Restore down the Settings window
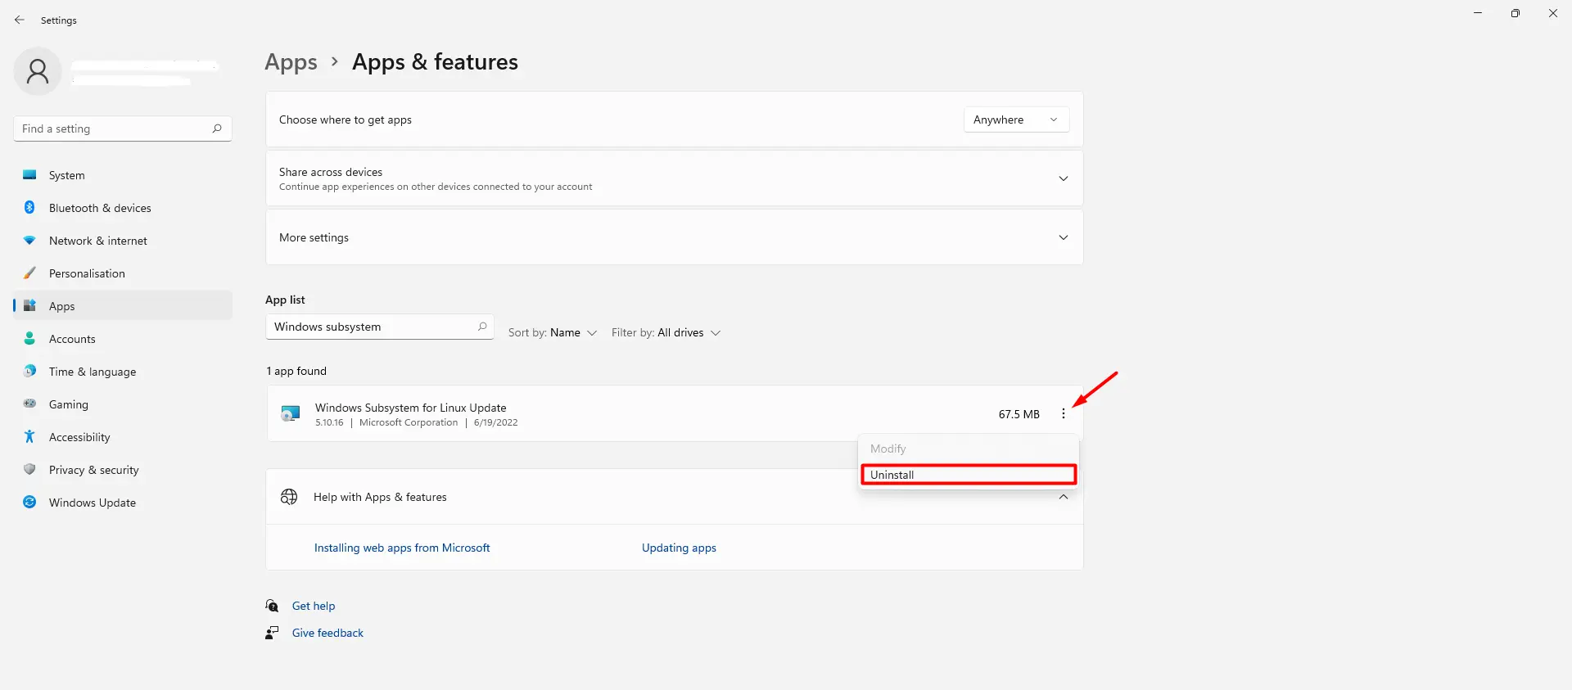This screenshot has height=690, width=1572. tap(1516, 13)
